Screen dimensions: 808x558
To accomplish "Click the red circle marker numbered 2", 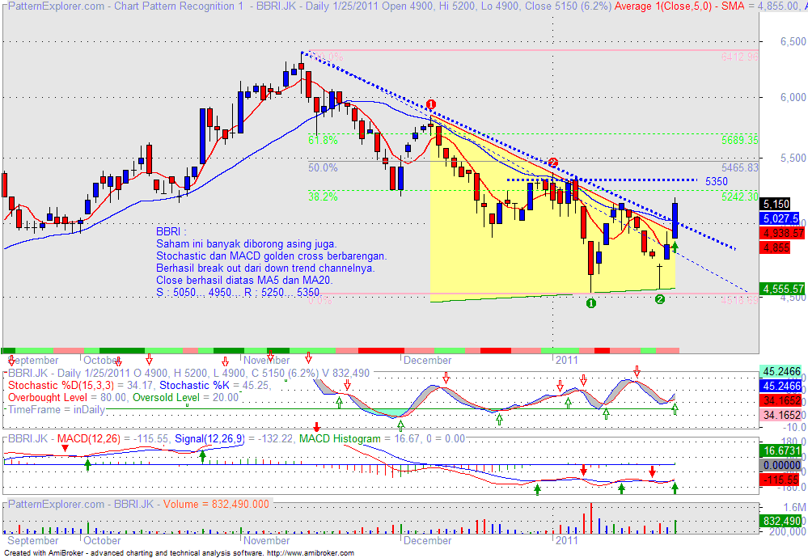I will 553,163.
